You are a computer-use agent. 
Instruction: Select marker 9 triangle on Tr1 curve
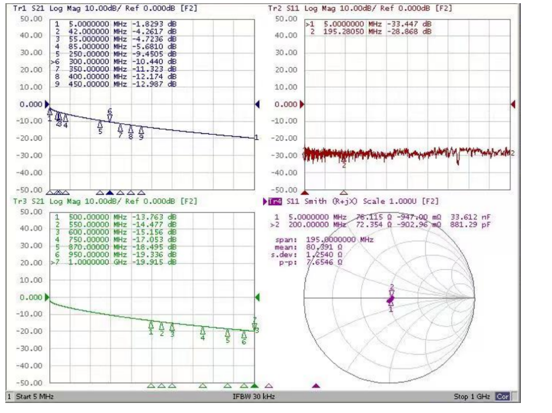tap(141, 131)
